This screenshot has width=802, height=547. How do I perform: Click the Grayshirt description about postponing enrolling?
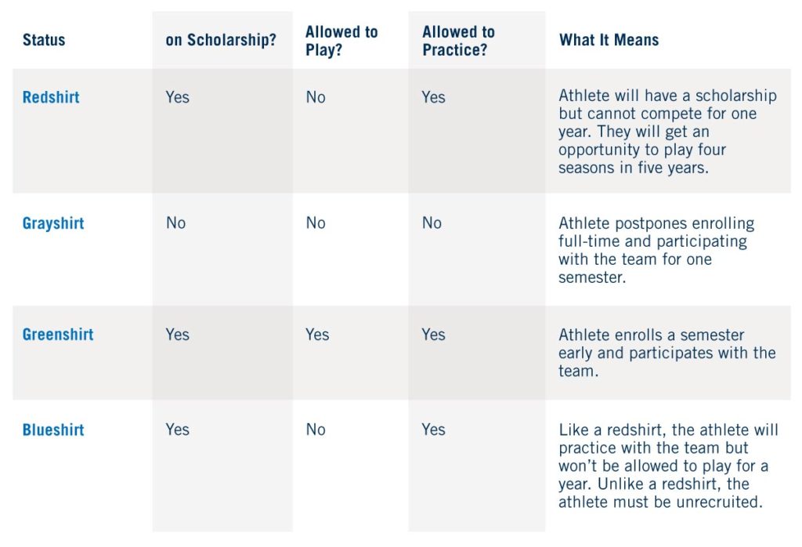[655, 250]
